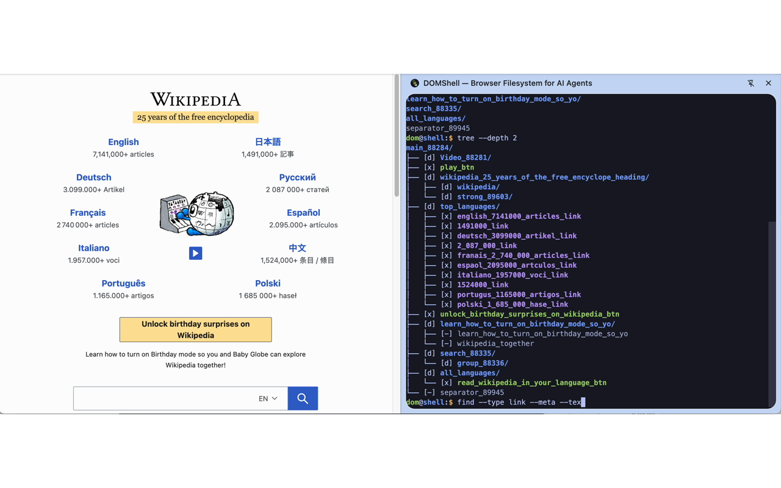Click the Baby Globe keyboard illustration
The height and width of the screenshot is (488, 781).
[196, 213]
